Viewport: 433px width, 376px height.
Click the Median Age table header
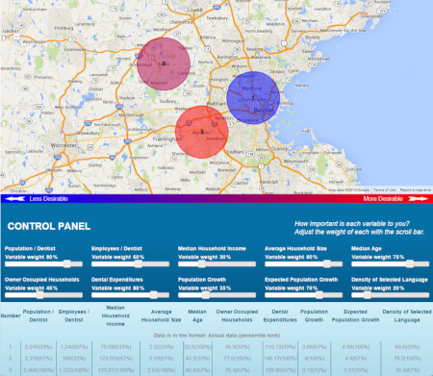197,315
